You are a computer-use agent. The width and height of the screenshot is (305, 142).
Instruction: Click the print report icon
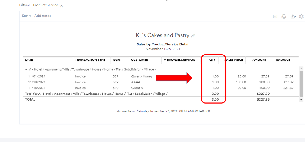click(x=284, y=16)
